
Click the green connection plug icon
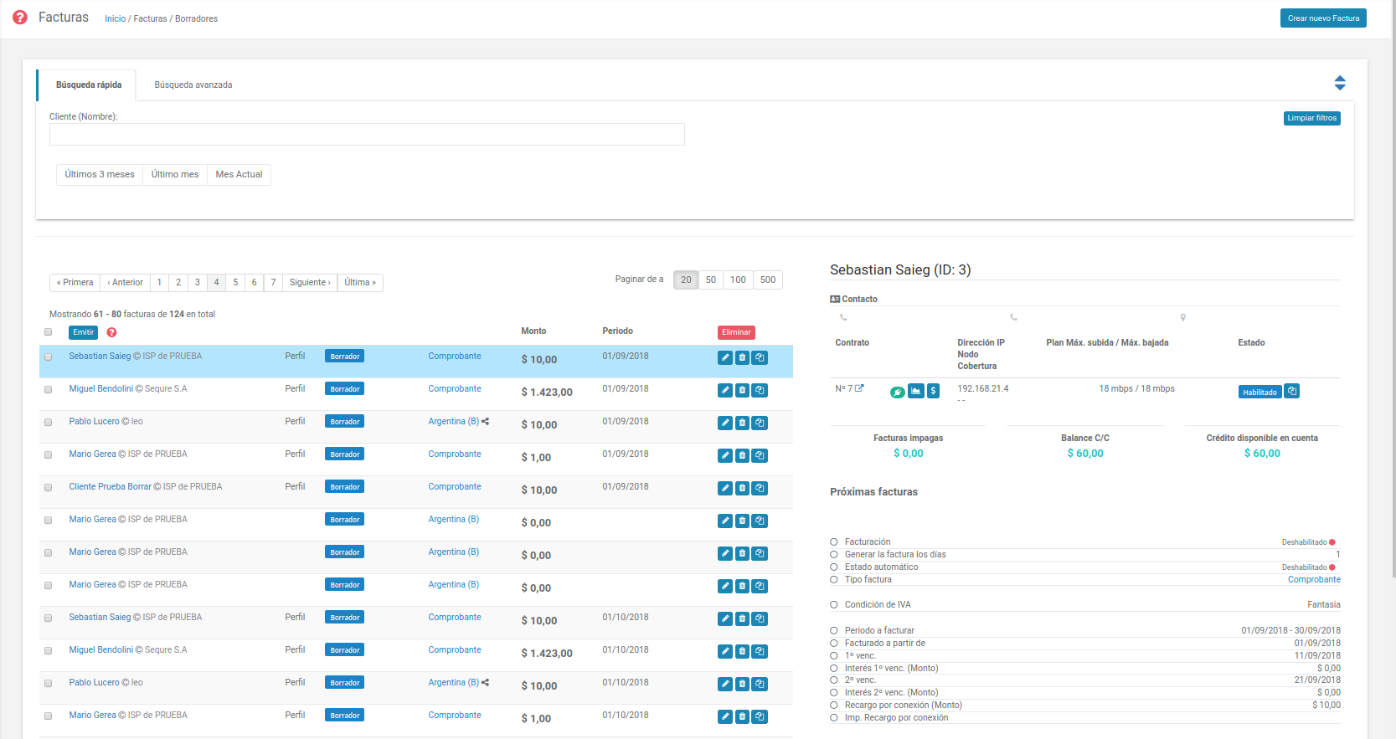pos(897,391)
